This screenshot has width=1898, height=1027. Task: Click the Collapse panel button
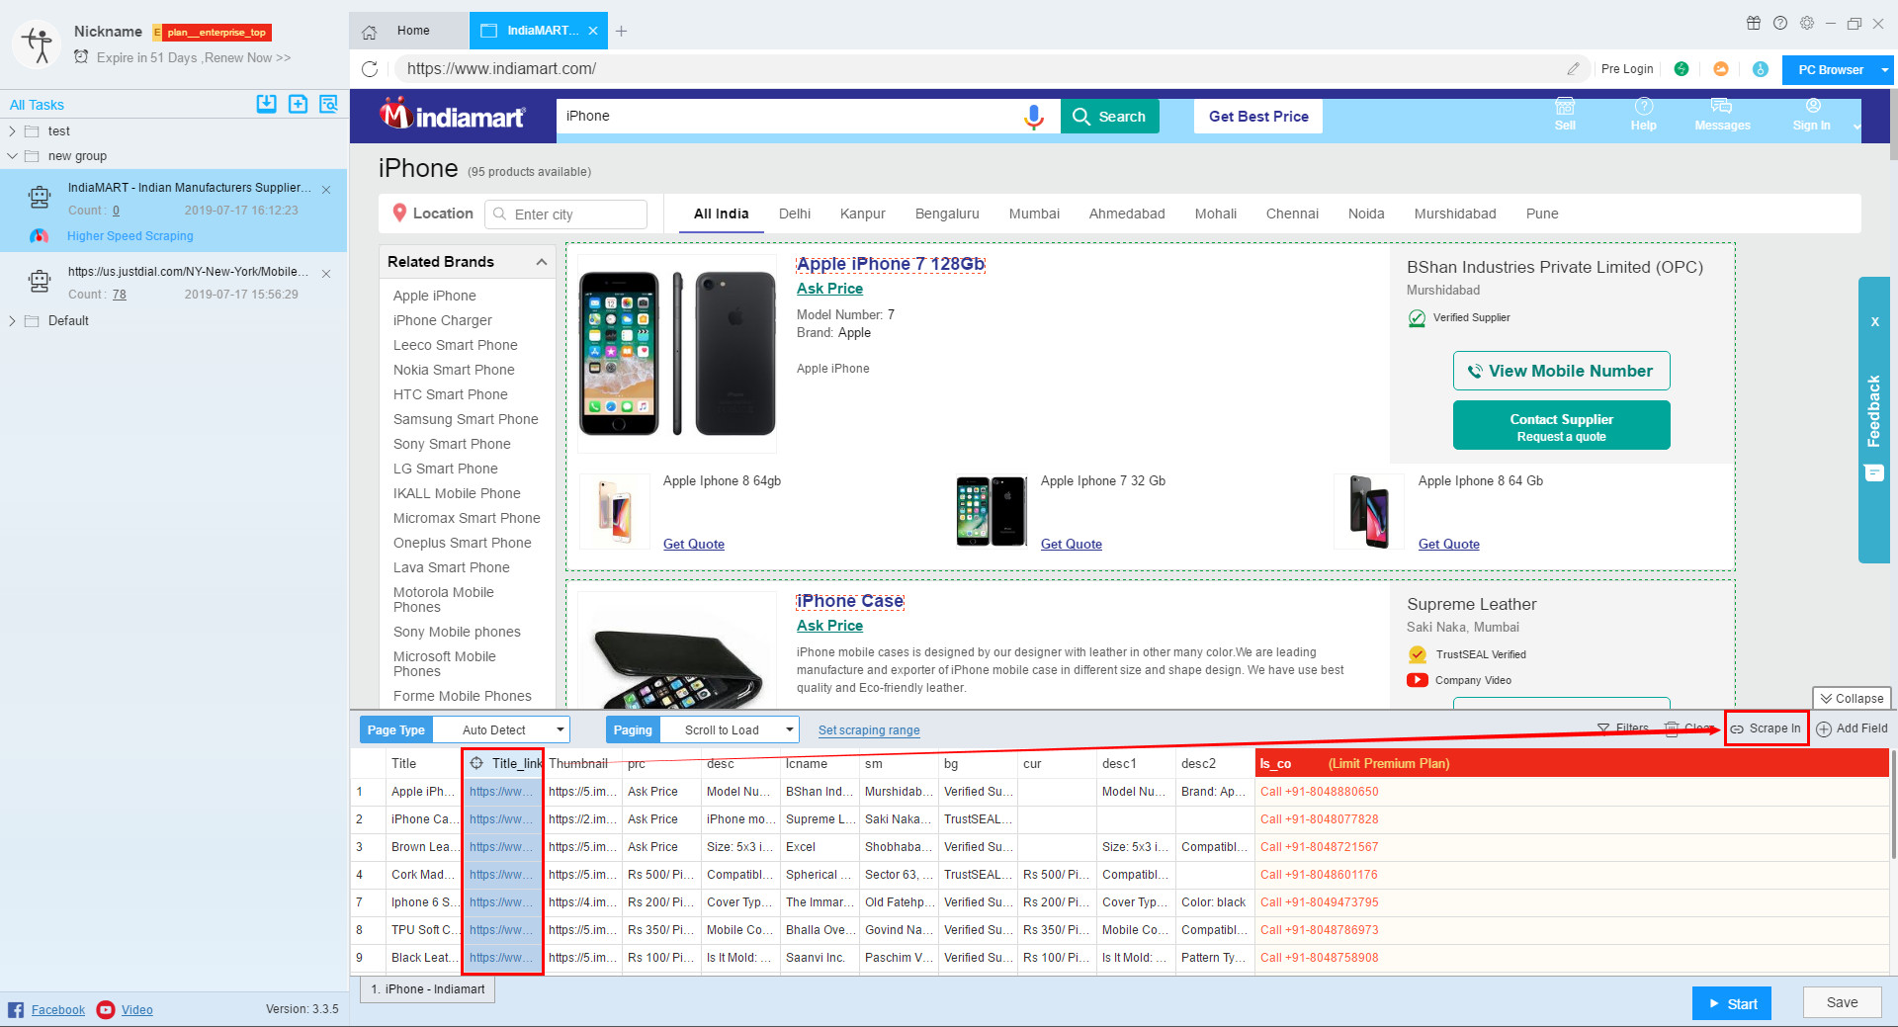(x=1852, y=698)
